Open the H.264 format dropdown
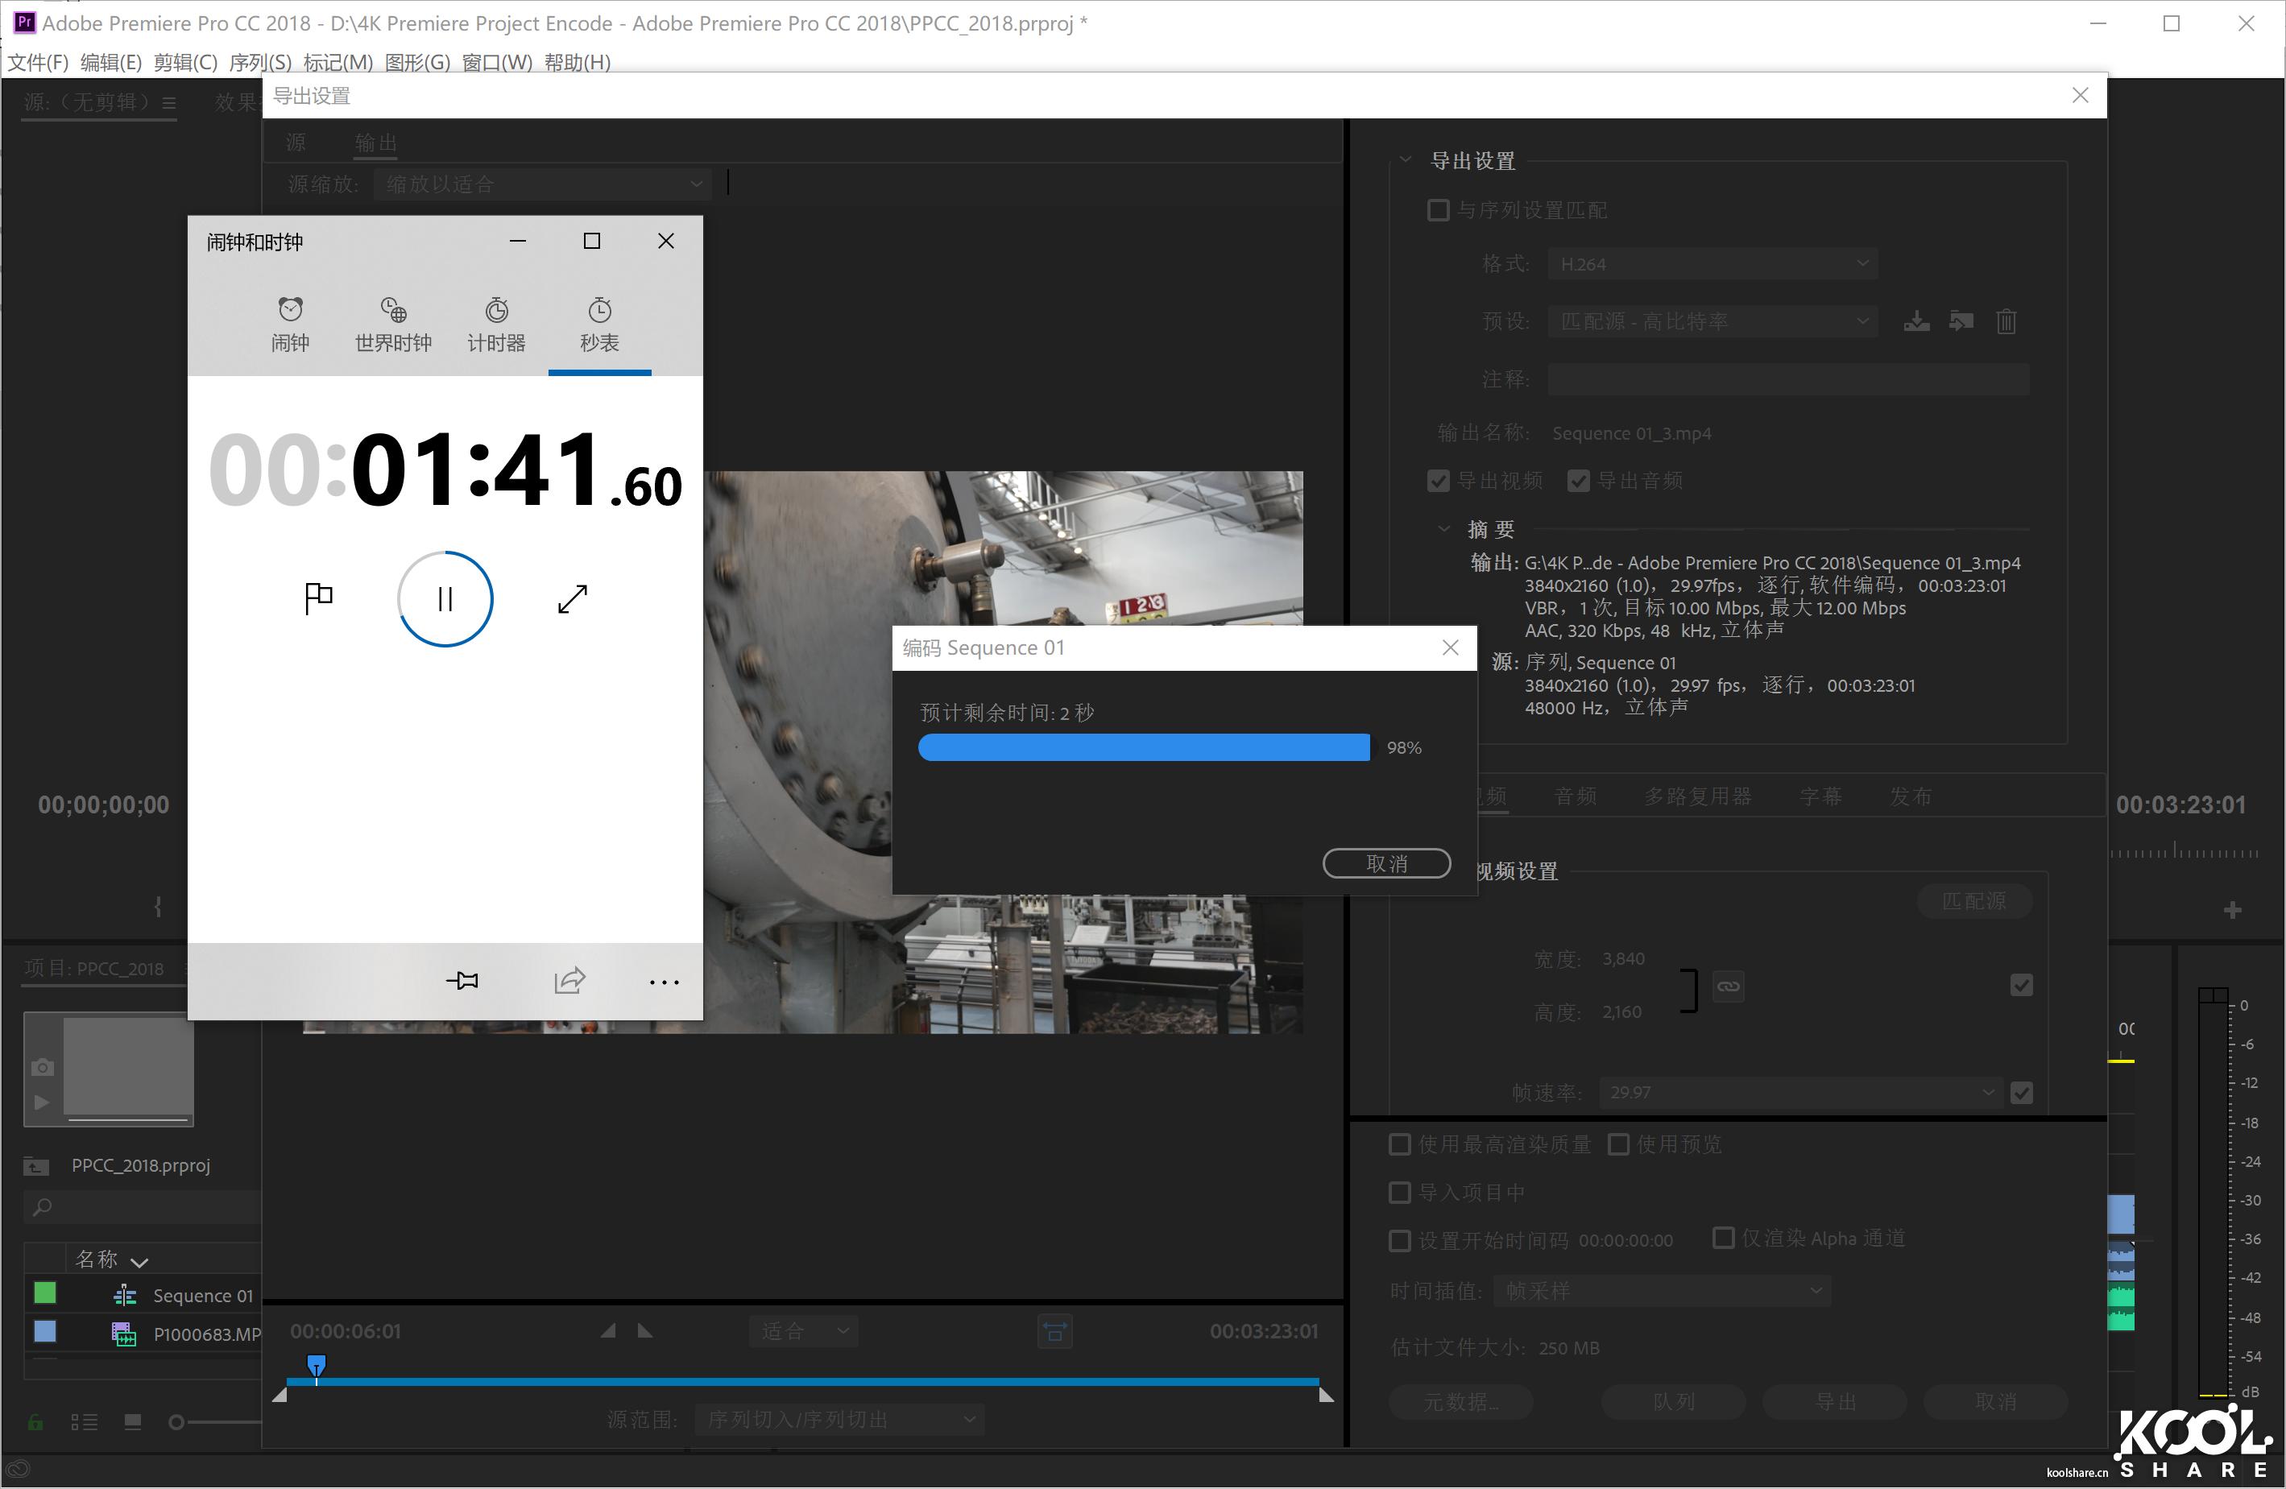Screen dimensions: 2286x1489 (1712, 264)
